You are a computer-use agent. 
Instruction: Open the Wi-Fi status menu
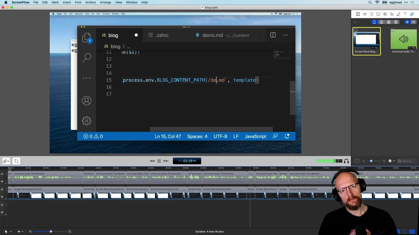pos(377,2)
